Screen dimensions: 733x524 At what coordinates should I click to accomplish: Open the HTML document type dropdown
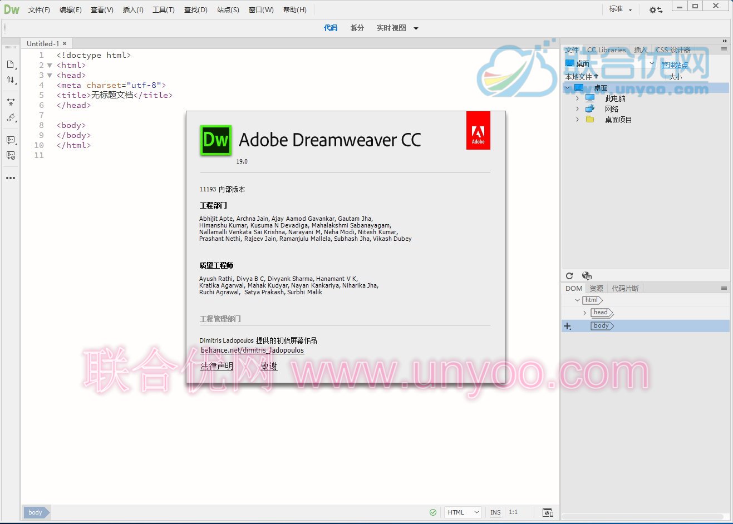click(x=463, y=512)
